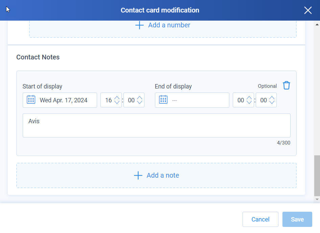Click the 4/300 character counter
The image size is (320, 233).
[283, 143]
